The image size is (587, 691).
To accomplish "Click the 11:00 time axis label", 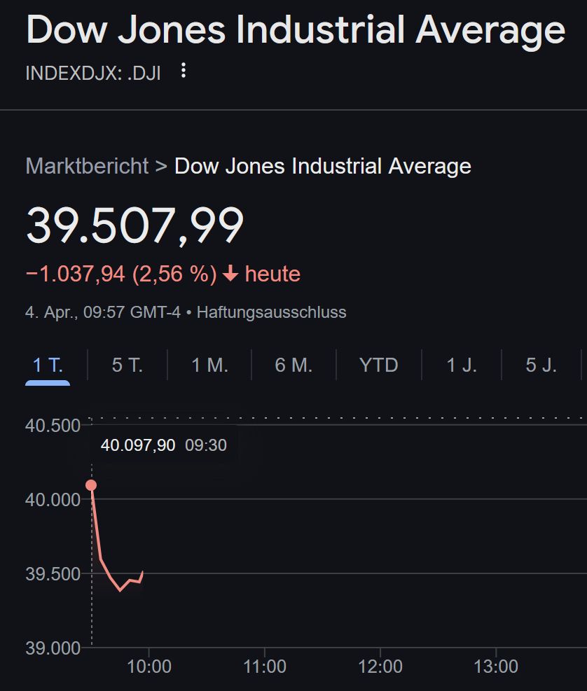I will pos(265,666).
